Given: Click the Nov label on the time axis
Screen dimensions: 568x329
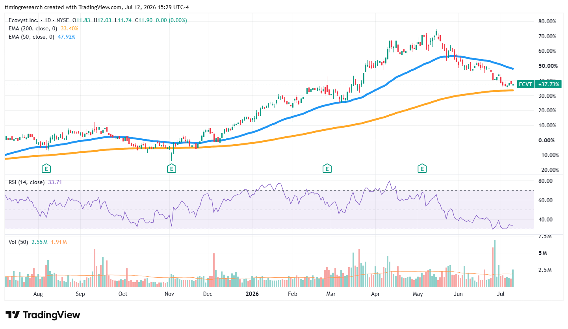Looking at the screenshot, I should click(169, 294).
